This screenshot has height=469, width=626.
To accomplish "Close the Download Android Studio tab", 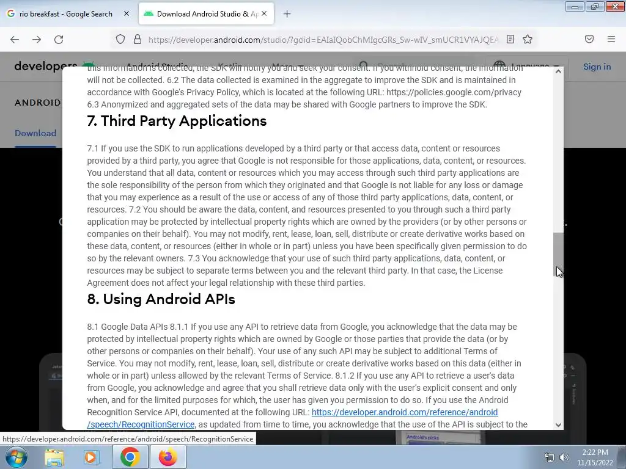I will (x=264, y=13).
